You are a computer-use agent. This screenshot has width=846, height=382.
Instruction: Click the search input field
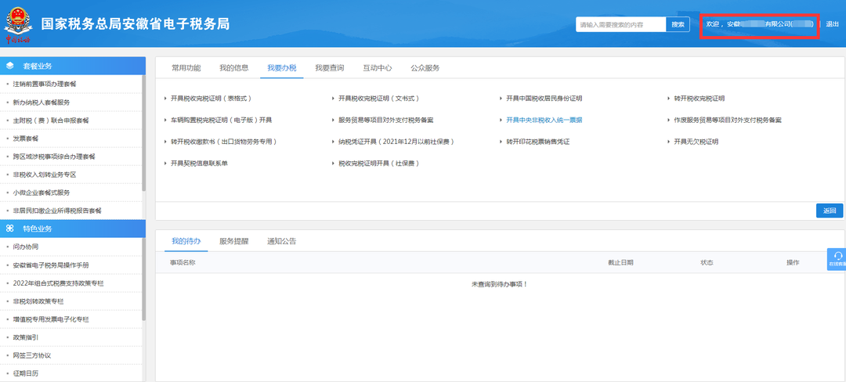click(x=621, y=24)
